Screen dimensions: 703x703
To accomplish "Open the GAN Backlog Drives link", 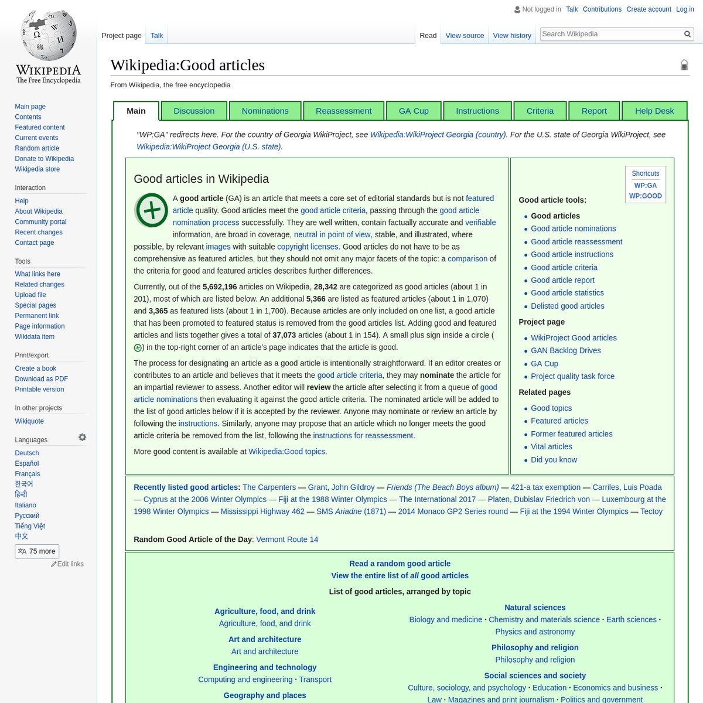I will [x=566, y=350].
